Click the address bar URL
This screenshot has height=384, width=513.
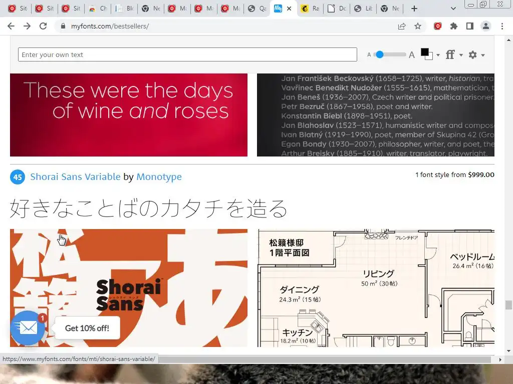pos(110,26)
